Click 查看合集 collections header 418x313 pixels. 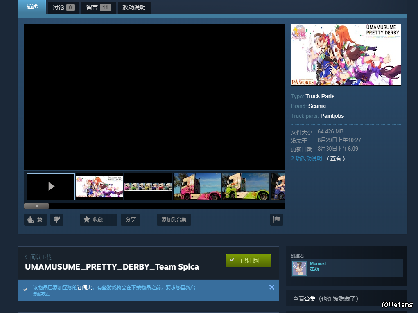(x=325, y=299)
